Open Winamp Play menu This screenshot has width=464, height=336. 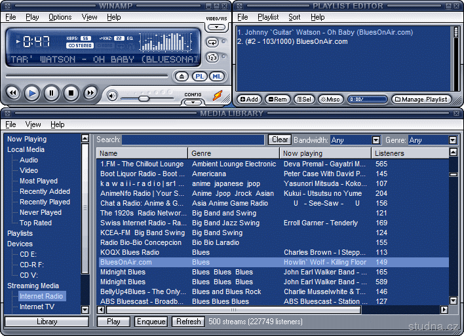[x=32, y=17]
